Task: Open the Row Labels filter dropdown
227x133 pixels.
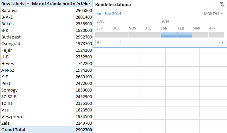Action: pos(28,4)
